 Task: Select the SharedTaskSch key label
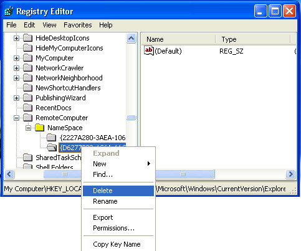59,158
